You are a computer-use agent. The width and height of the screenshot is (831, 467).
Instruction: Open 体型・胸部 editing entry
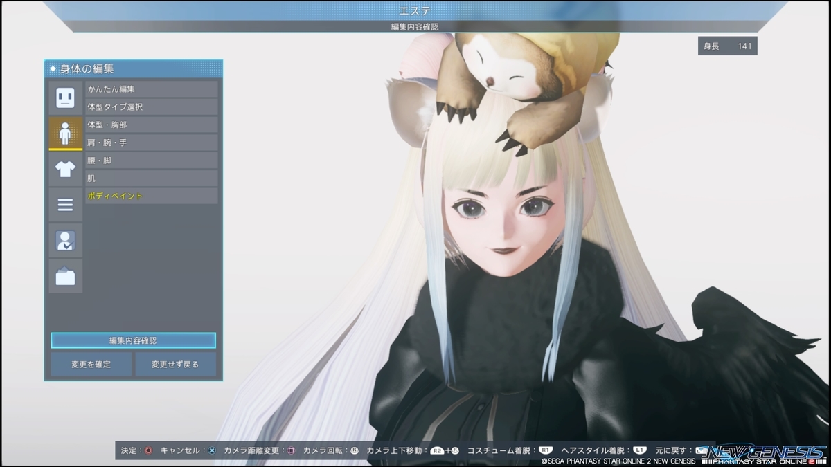pyautogui.click(x=152, y=125)
